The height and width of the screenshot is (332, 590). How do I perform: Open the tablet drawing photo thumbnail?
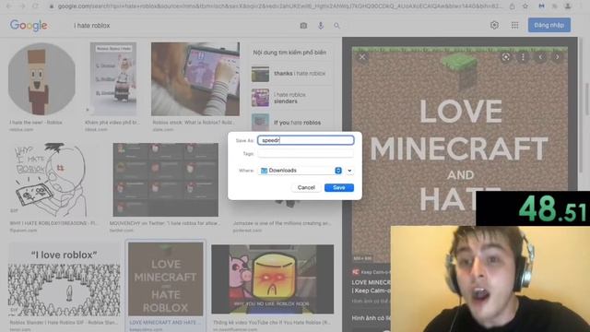(195, 79)
